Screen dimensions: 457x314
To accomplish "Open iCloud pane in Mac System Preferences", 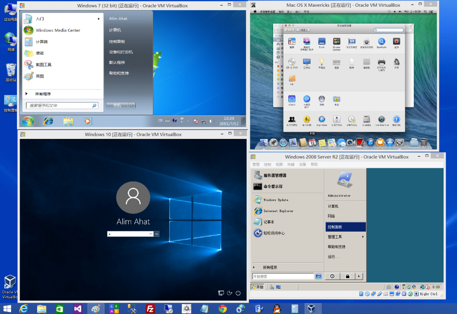I will pos(292,100).
